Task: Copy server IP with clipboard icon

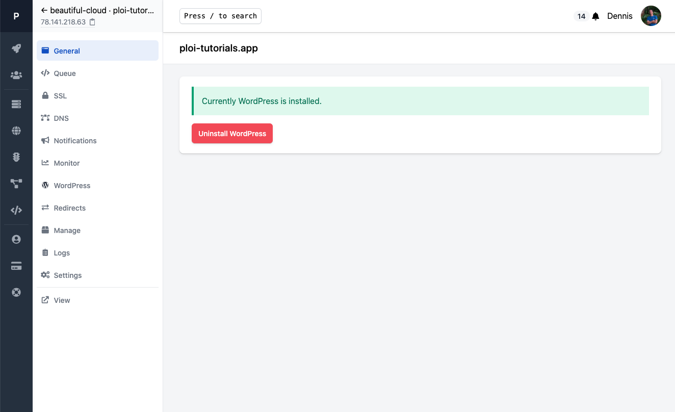Action: point(92,22)
